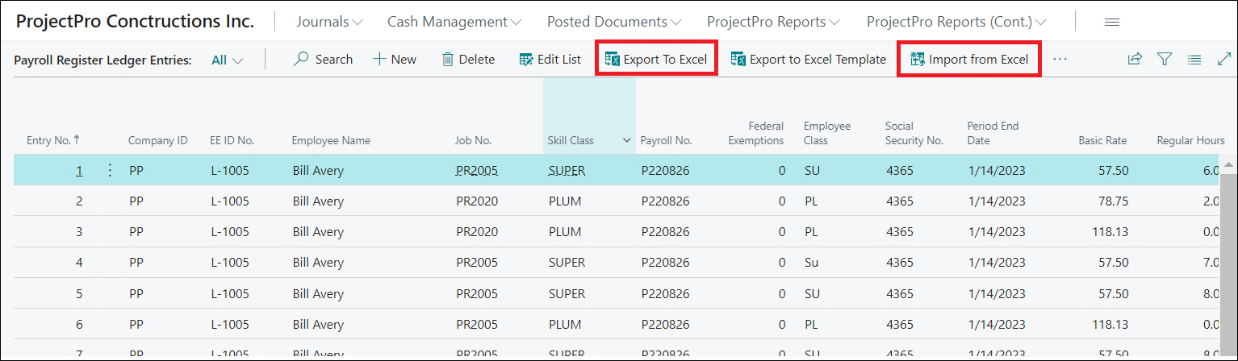Open Skill Class column dropdown arrow
The width and height of the screenshot is (1238, 361).
627,140
